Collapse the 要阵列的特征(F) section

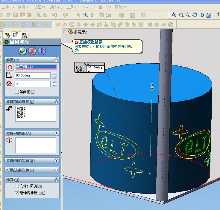(56, 102)
